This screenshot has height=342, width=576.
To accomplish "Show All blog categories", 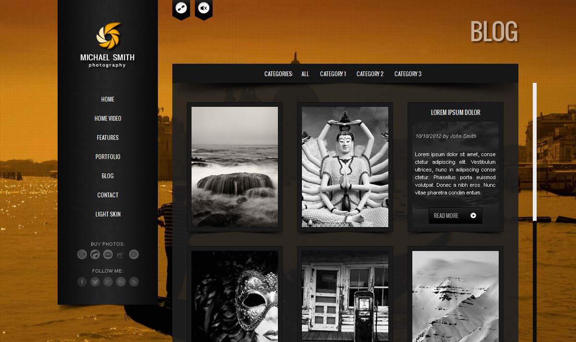I will coord(305,74).
